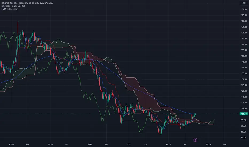Click the 190.00 price axis label
This screenshot has height=147, width=249.
pyautogui.click(x=244, y=9)
